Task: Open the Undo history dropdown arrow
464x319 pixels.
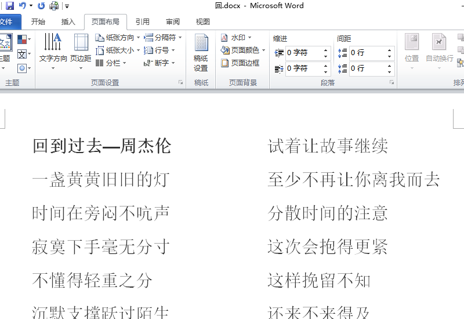Action: [31, 6]
